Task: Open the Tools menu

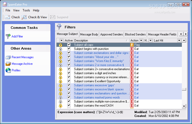Action: 26,10
